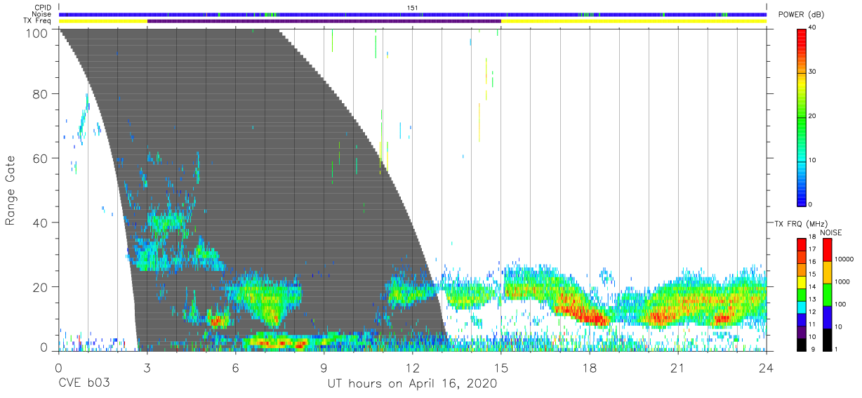Click the UT hour tick label 6

(236, 368)
